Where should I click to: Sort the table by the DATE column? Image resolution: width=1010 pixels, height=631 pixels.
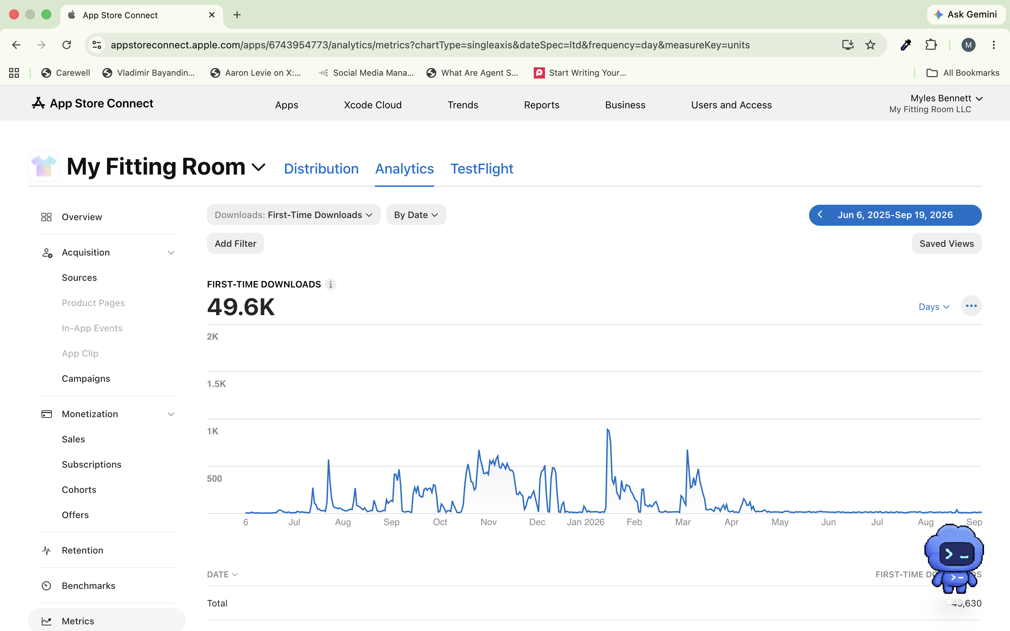coord(222,575)
